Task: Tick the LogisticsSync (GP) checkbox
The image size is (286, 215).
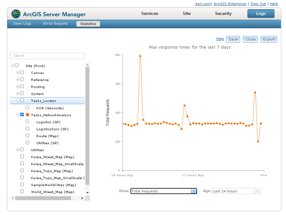Action: coord(27,128)
